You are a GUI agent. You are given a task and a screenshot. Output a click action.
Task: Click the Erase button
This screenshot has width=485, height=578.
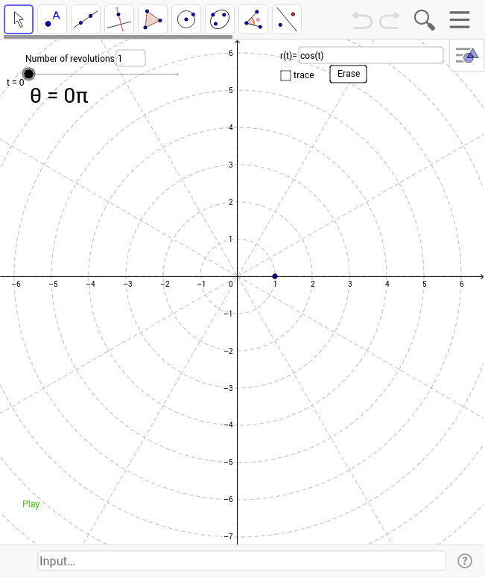[x=348, y=74]
